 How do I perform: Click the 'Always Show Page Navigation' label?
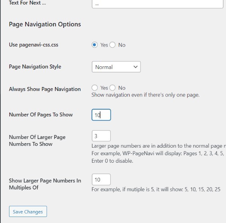click(45, 89)
